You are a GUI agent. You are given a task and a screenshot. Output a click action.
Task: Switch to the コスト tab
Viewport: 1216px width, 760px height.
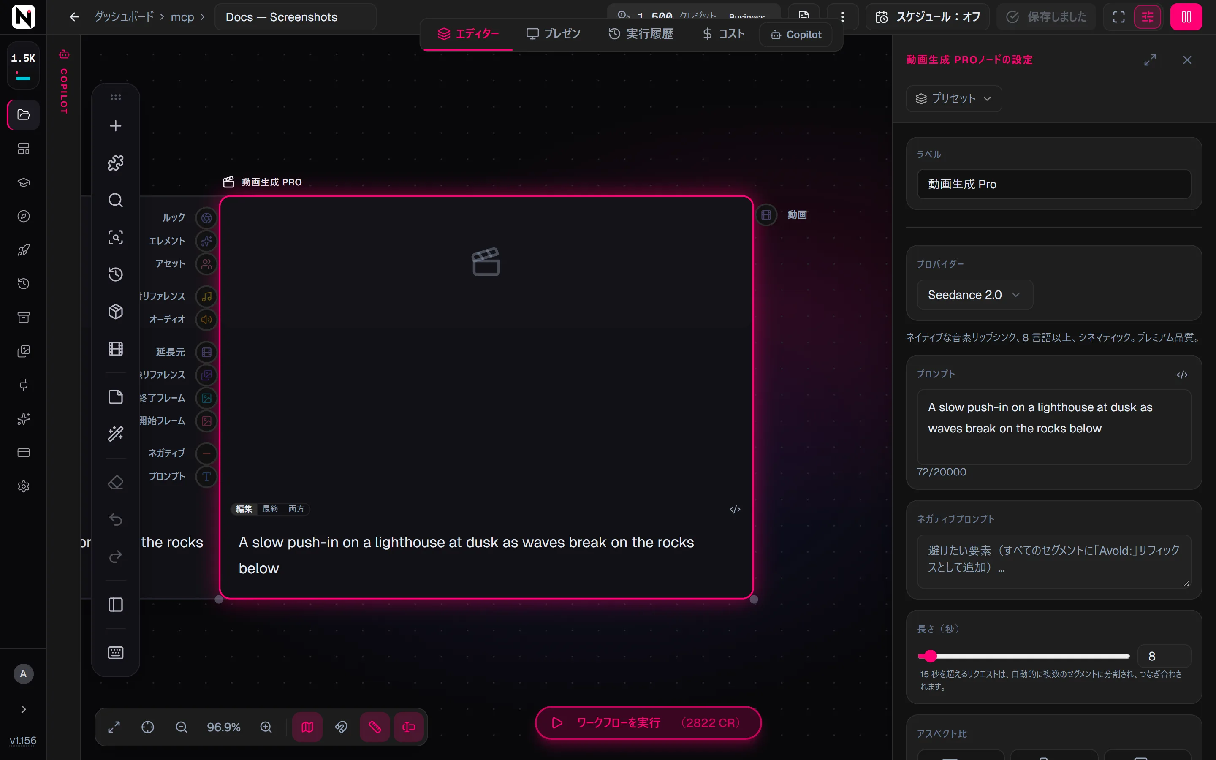[724, 34]
